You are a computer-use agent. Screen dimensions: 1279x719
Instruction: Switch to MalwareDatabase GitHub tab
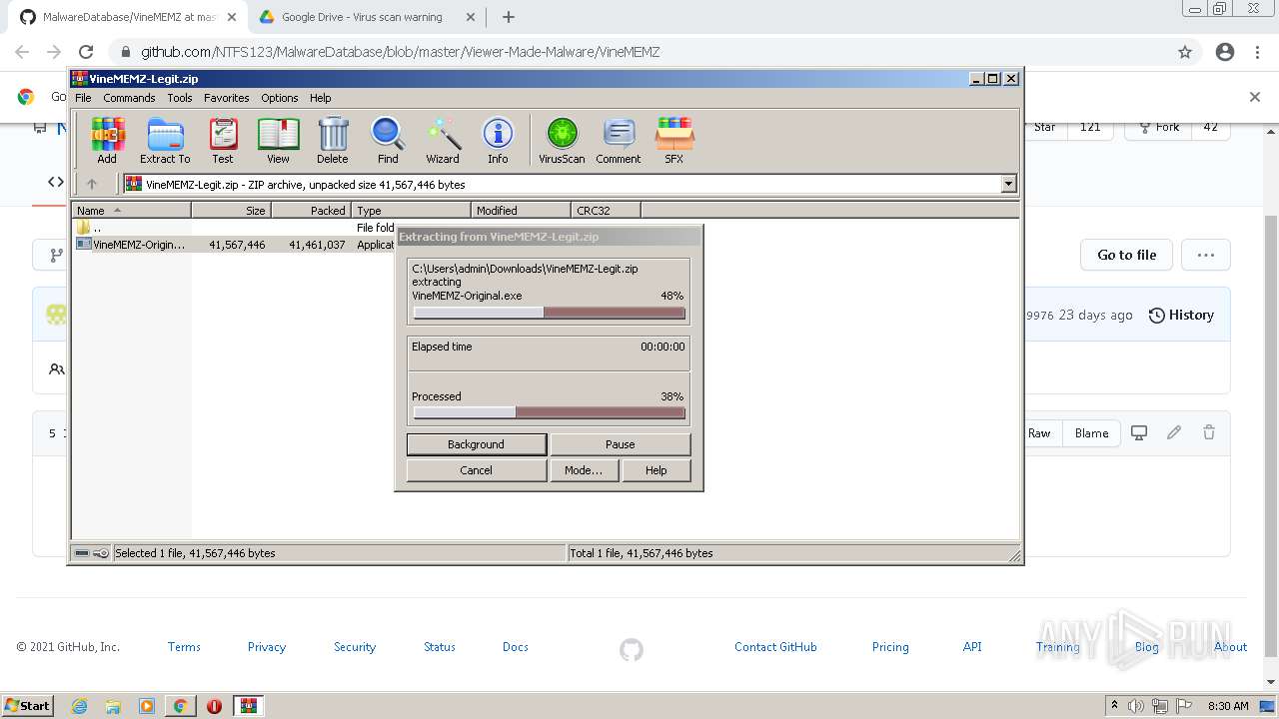(x=128, y=17)
